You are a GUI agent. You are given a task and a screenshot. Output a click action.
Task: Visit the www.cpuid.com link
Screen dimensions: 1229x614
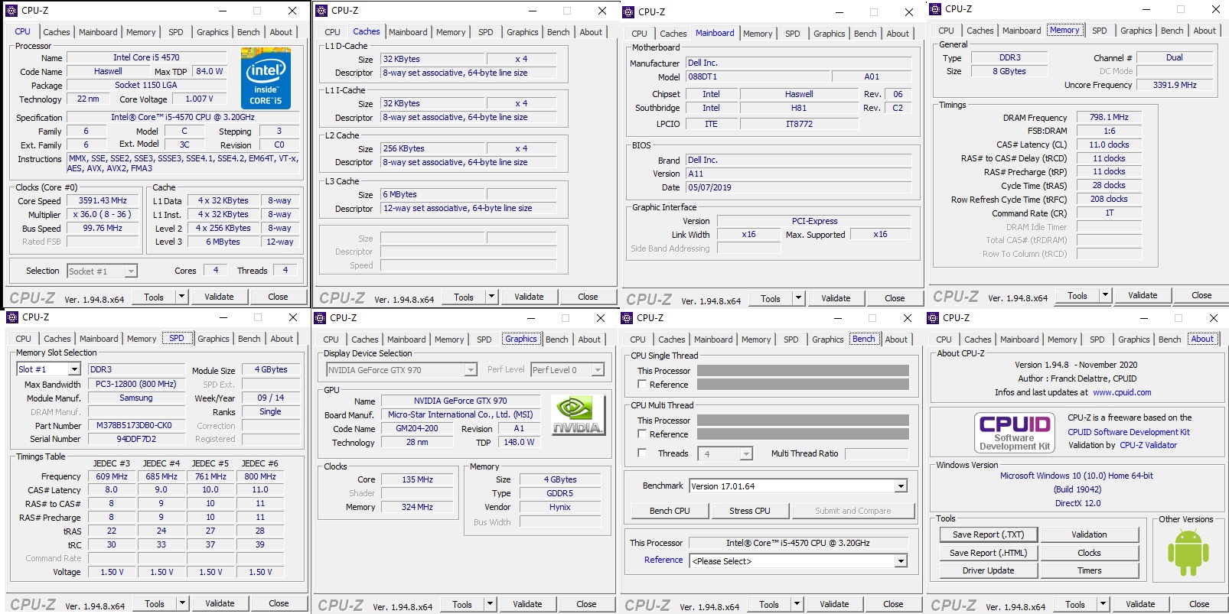(x=1122, y=392)
